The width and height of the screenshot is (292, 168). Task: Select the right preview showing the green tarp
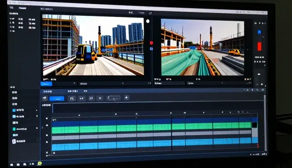click(x=203, y=47)
